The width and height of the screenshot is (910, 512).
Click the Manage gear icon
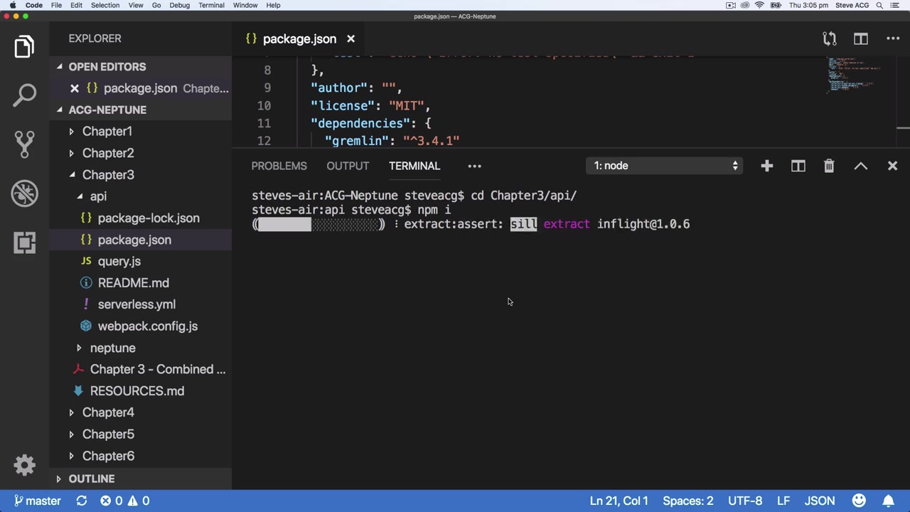24,465
